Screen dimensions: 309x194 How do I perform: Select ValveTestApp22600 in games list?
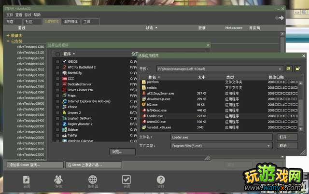pos(30,149)
